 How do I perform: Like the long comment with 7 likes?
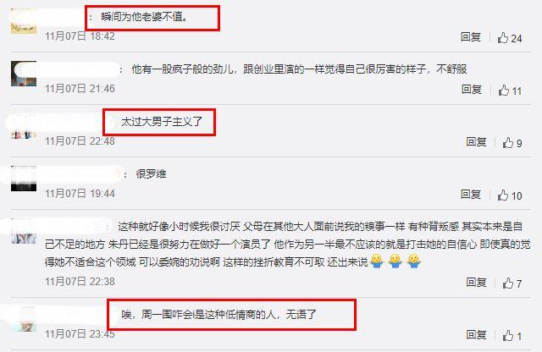[x=512, y=283]
